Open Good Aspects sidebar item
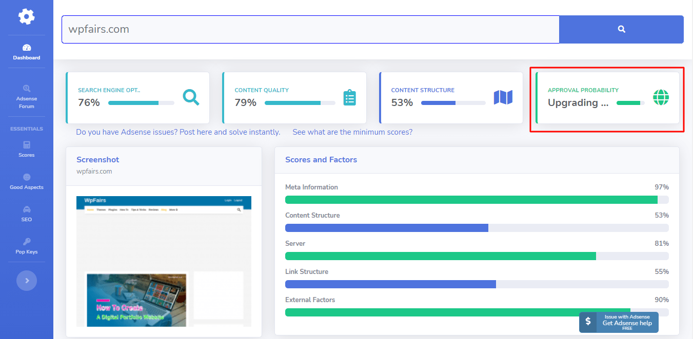The width and height of the screenshot is (693, 339). coord(27,181)
